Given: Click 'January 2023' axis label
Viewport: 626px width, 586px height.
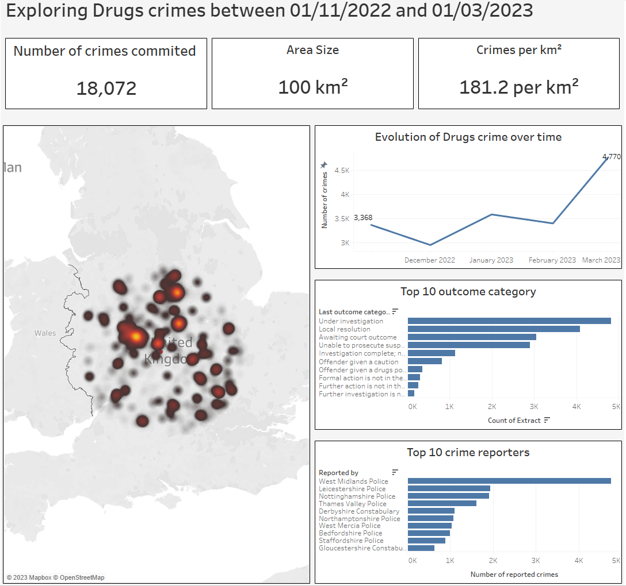Looking at the screenshot, I should [491, 260].
